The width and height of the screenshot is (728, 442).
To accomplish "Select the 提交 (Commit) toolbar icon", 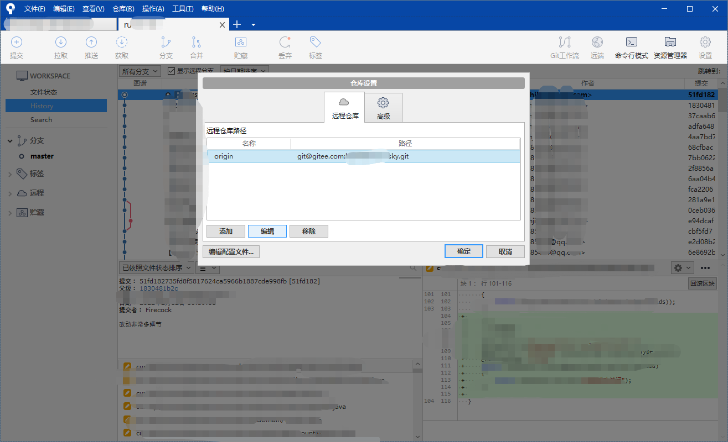I will (17, 47).
